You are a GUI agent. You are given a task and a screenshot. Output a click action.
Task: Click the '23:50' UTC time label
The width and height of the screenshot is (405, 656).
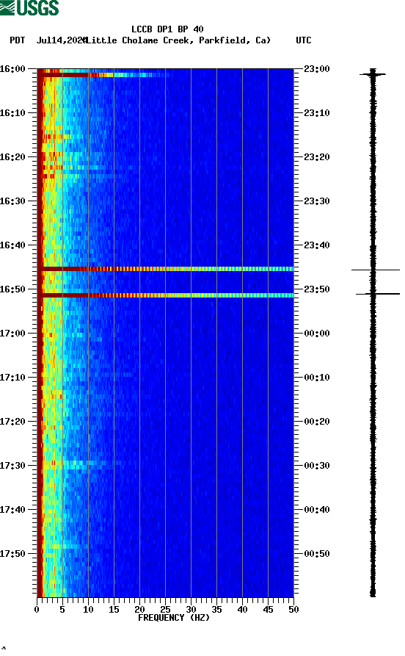(x=317, y=289)
